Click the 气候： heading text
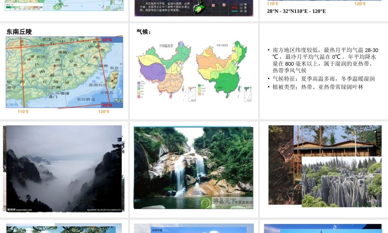Viewport: 388px width, 233px height. (144, 32)
